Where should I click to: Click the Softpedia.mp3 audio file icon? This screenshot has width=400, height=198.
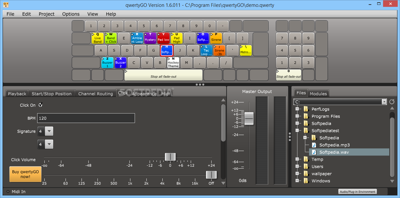point(314,145)
